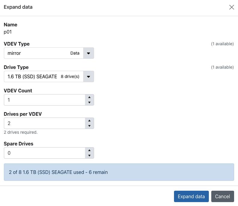This screenshot has height=206, width=238.
Task: Click the VDEV Count input field
Action: (44, 100)
